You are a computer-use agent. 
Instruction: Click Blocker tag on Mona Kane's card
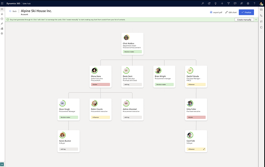pyautogui.click(x=101, y=84)
